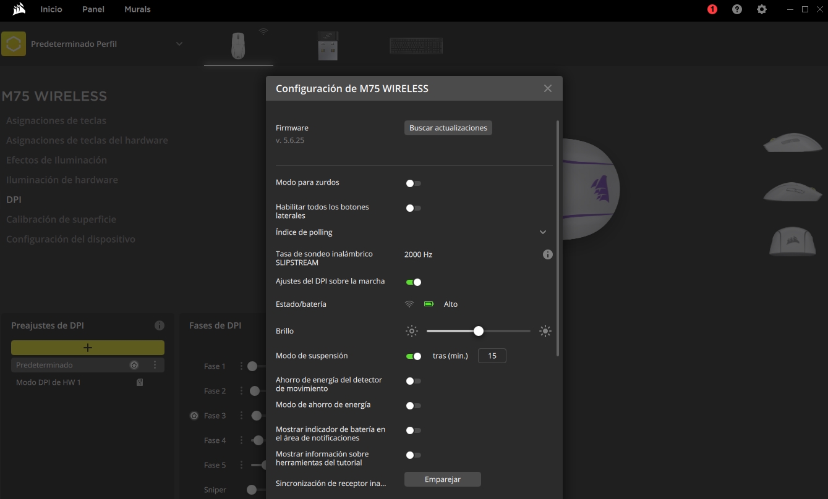Click Buscar actualizaciones button
This screenshot has height=499, width=828.
448,128
